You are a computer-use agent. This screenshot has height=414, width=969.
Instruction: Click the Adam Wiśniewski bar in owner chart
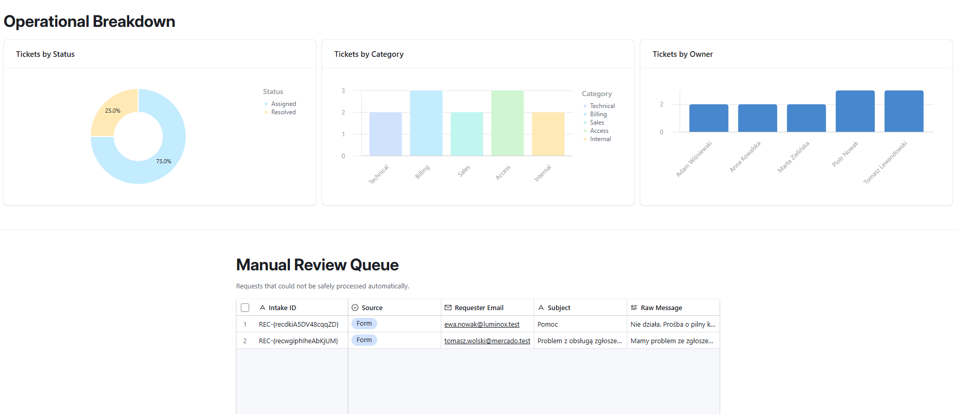(x=709, y=118)
